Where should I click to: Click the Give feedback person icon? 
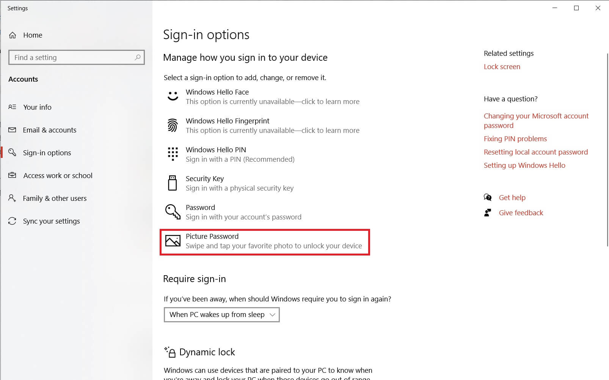[x=488, y=213]
